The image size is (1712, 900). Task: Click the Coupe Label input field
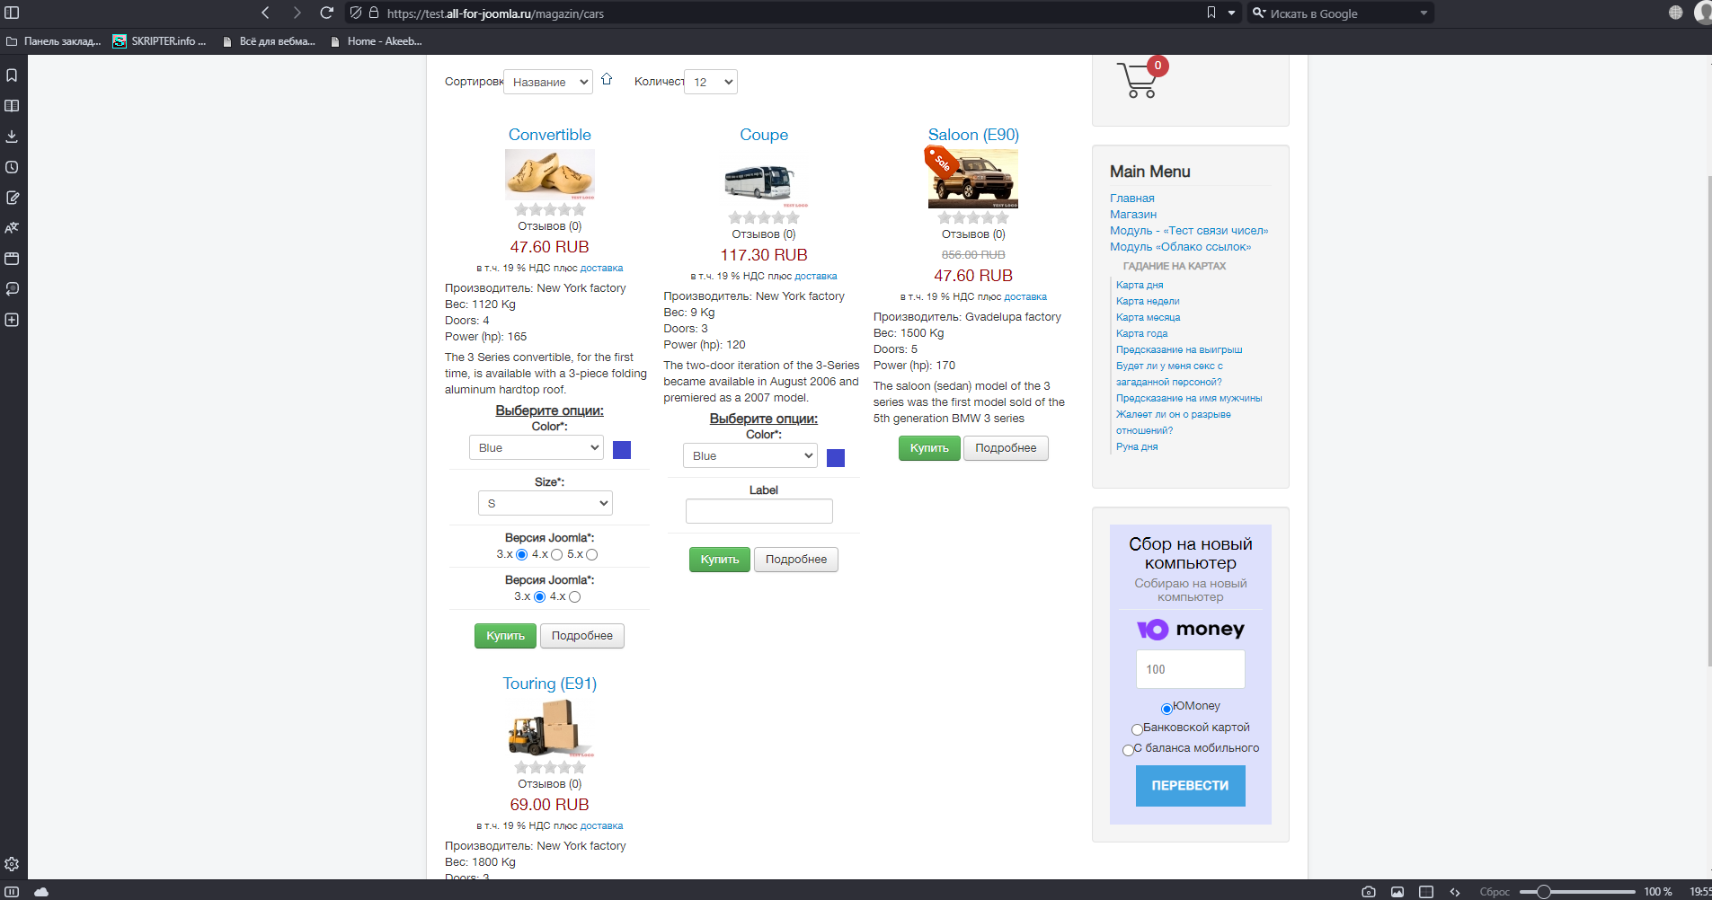point(759,511)
